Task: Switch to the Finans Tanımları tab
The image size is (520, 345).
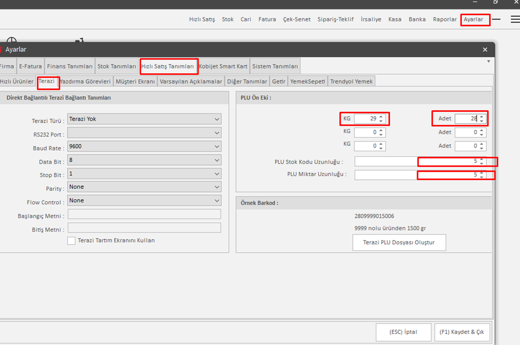Action: 70,66
